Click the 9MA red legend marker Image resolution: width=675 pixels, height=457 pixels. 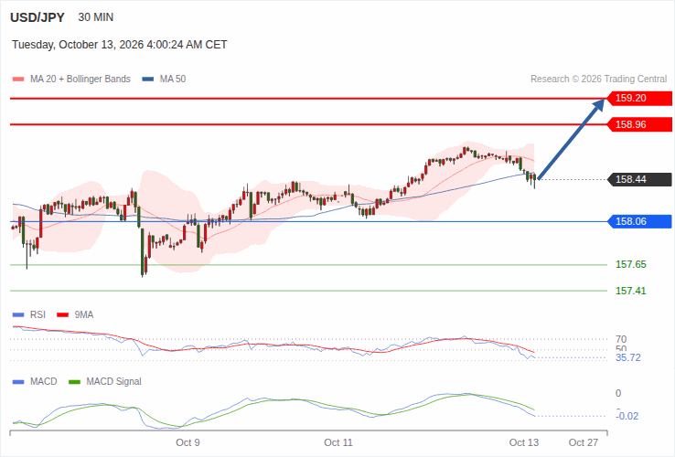click(63, 315)
